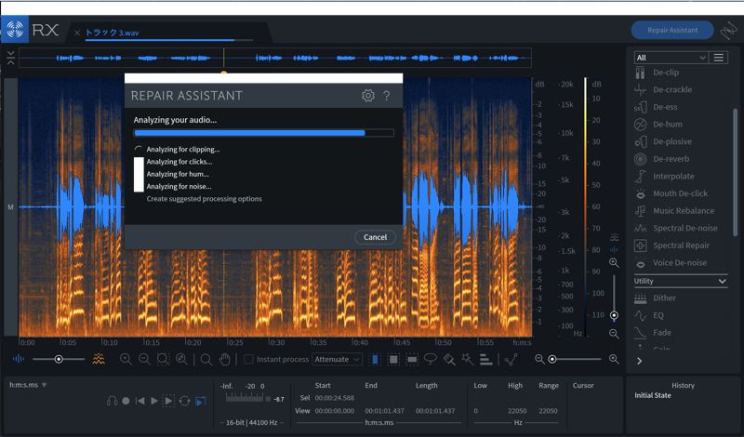Open the Interpolate module
This screenshot has height=437, width=744.
point(664,176)
